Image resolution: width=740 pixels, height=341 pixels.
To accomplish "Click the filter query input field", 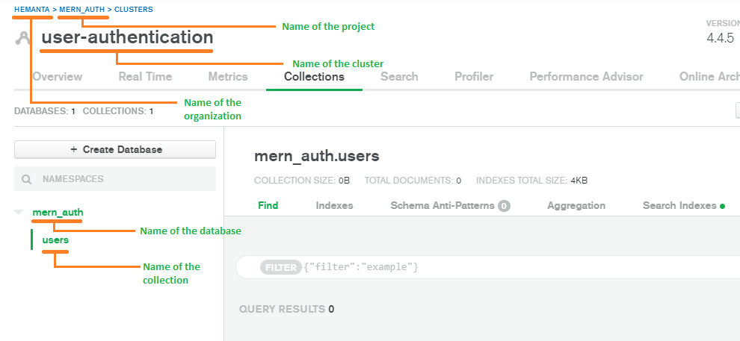I will [x=523, y=267].
